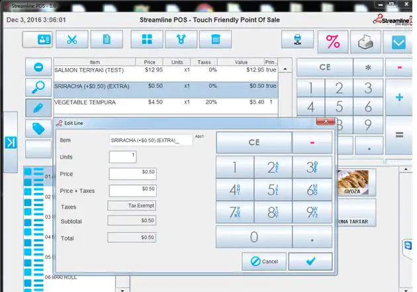Tap 7 PQRS on the Edit Line keypad
417x292 pixels.
(235, 212)
